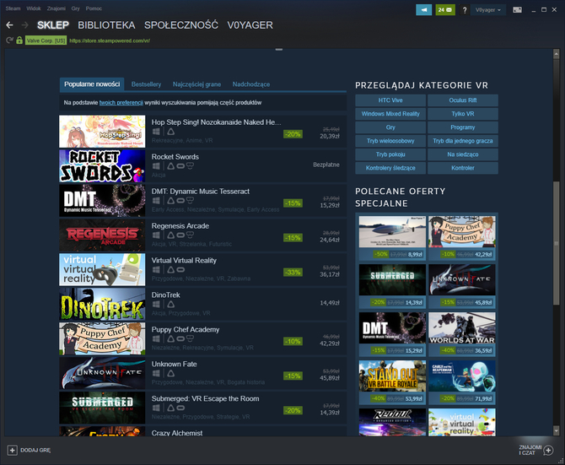This screenshot has height=465, width=565.
Task: Open the announcements megaphone icon
Action: 423,10
